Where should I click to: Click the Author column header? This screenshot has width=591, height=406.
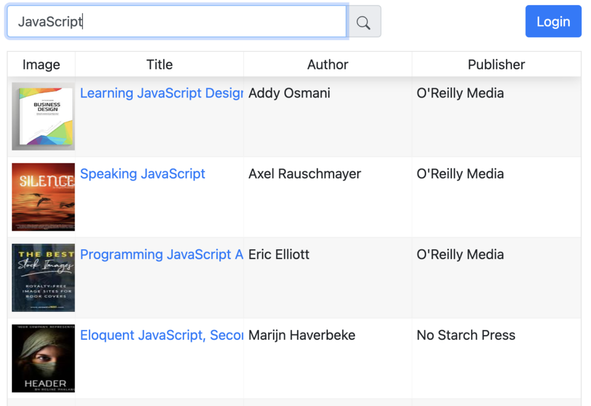(328, 65)
